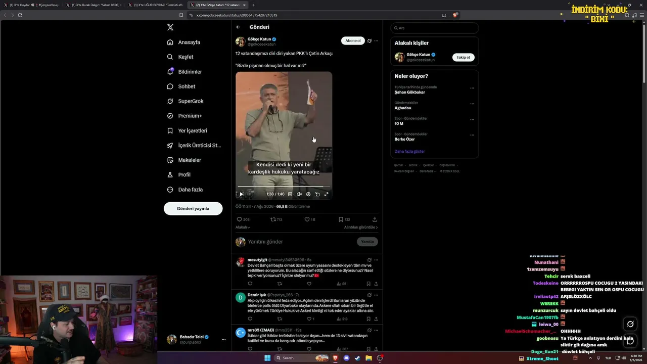Go to Anasayfa in the sidebar
647x364 pixels.
coord(184,42)
